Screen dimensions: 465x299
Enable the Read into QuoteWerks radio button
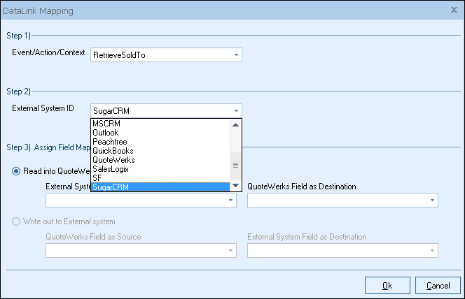(x=16, y=172)
